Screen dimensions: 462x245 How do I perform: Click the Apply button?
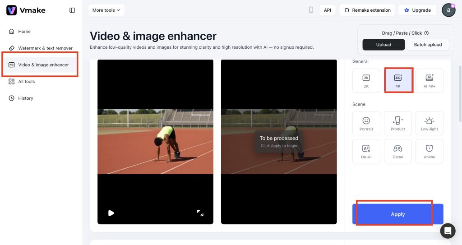(x=397, y=214)
